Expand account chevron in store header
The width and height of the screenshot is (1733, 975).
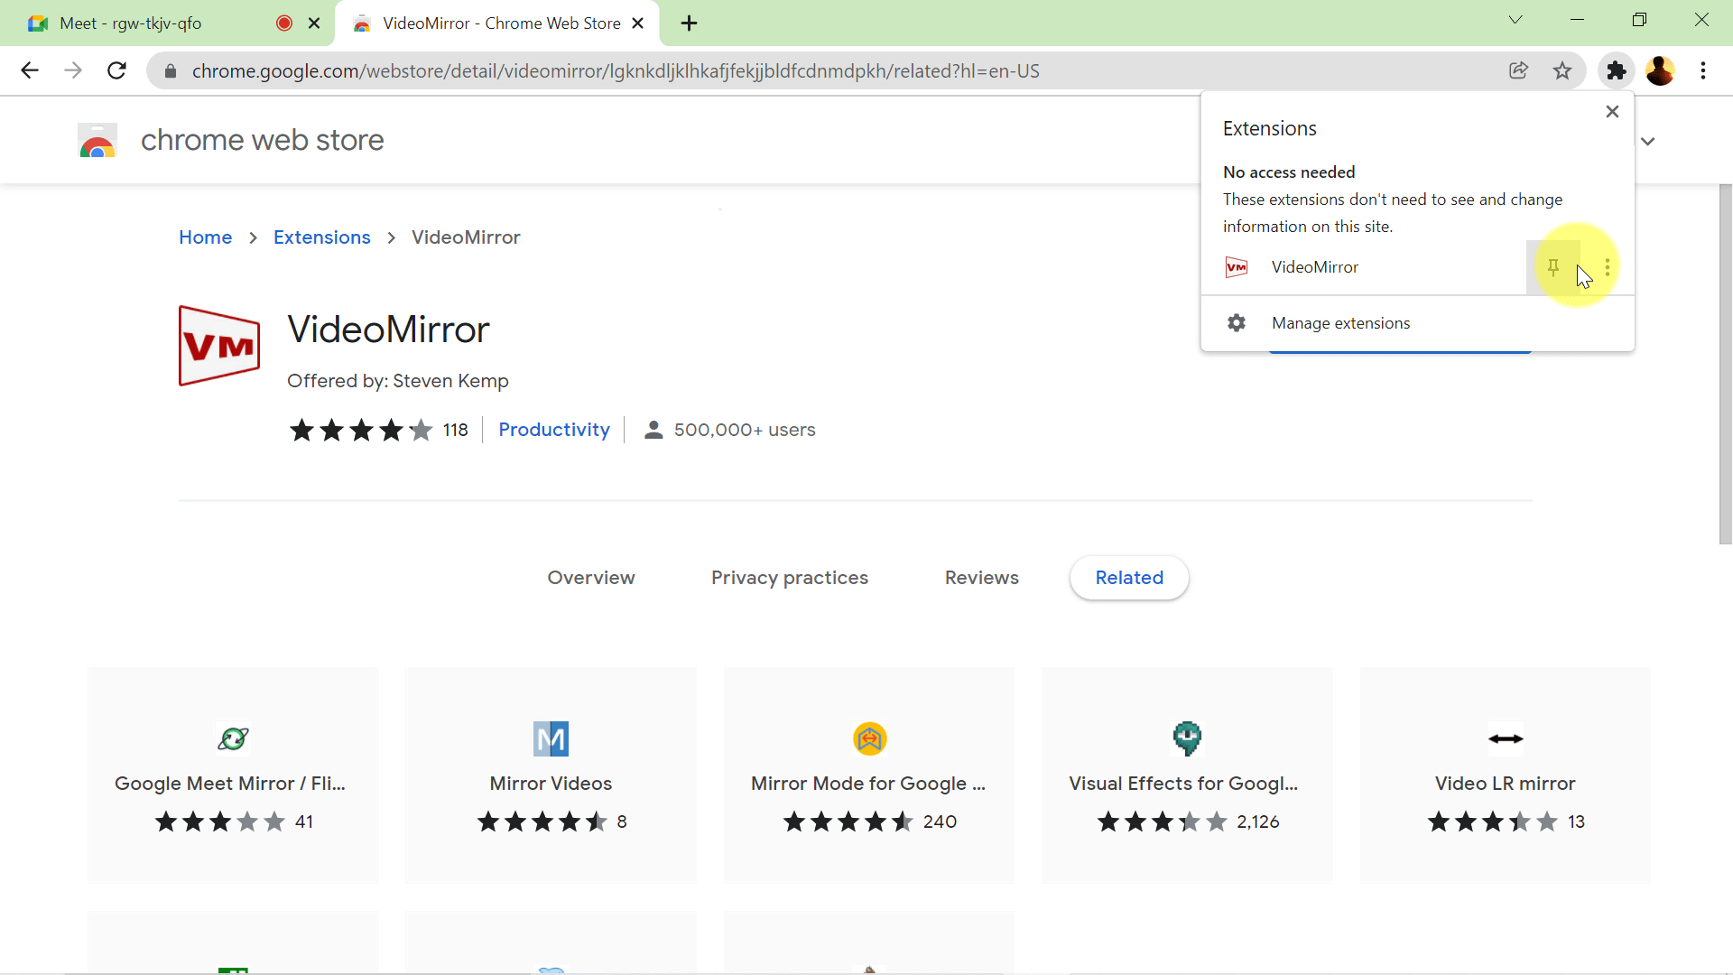tap(1648, 141)
